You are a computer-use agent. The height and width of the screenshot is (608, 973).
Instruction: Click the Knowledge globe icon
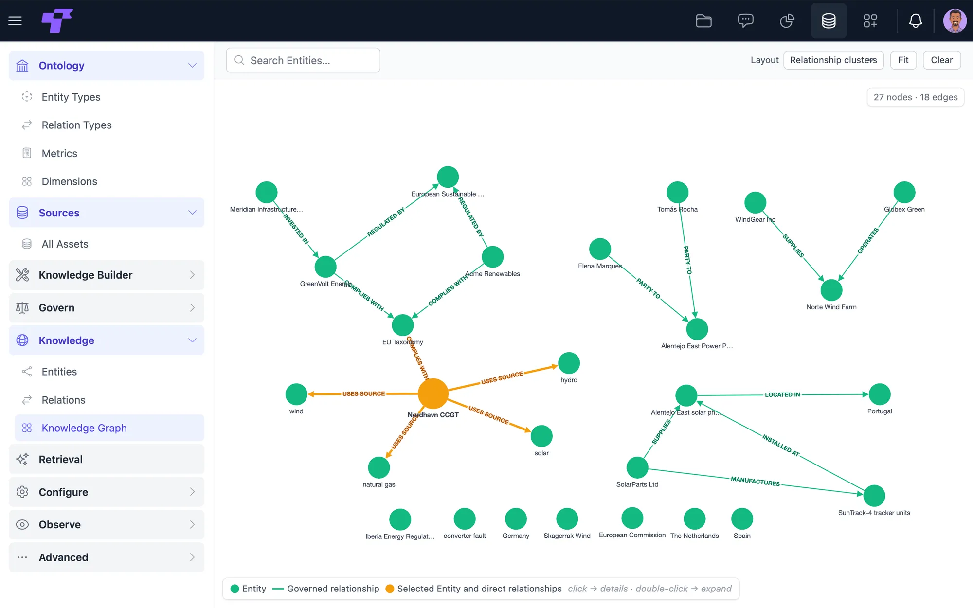(x=22, y=340)
